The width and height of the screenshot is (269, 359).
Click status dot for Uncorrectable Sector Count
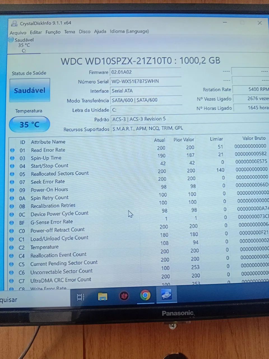coord(11,272)
